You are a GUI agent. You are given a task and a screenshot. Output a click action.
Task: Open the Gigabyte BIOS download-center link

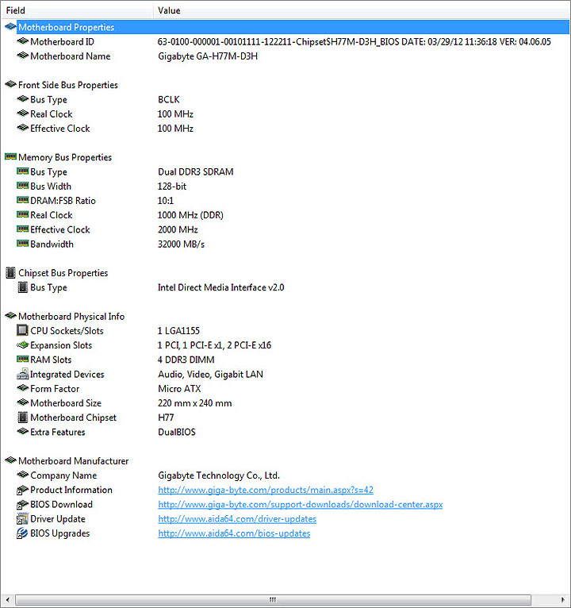pyautogui.click(x=301, y=505)
